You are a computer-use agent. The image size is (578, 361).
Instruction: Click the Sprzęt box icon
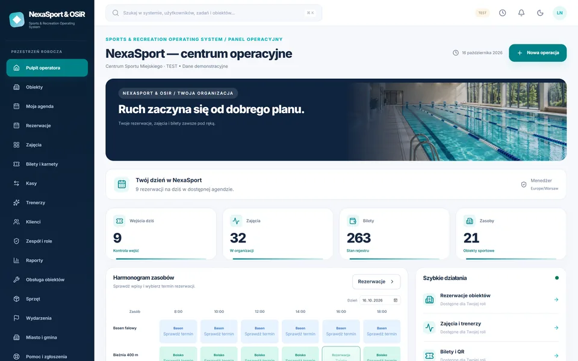tap(16, 299)
